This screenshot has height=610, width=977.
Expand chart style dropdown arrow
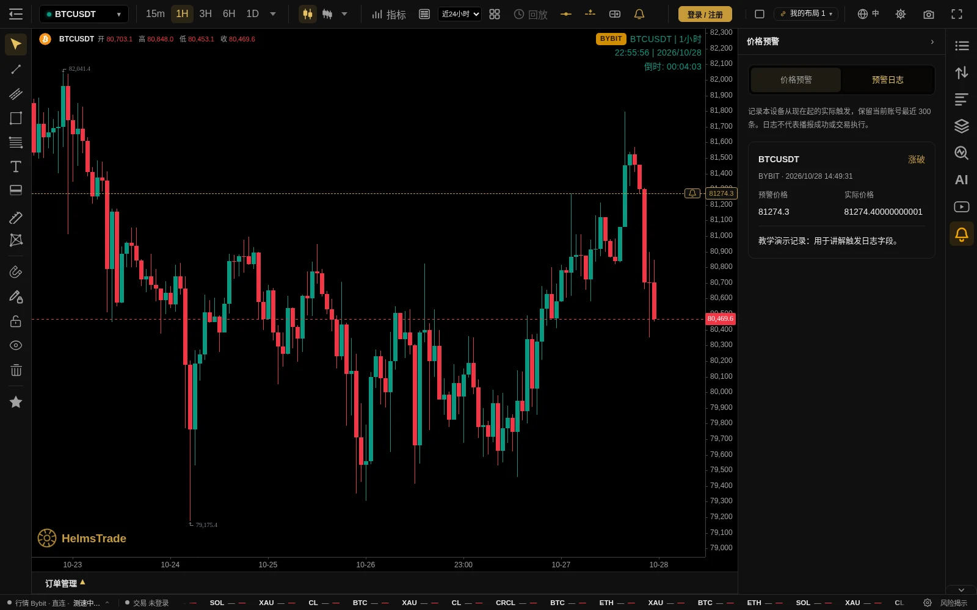click(344, 14)
